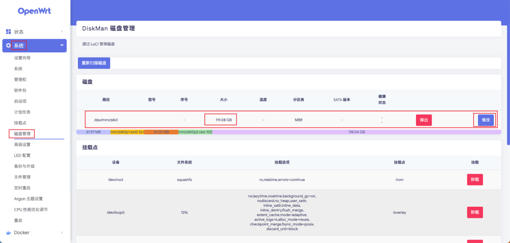Collapse the 系统 menu chevron
This screenshot has width=510, height=243.
coord(62,45)
